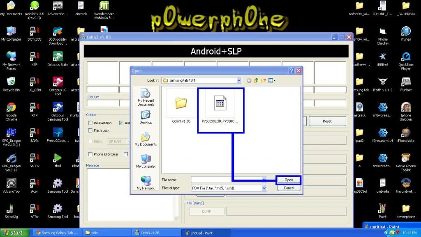
Task: Cancel the Open file dialog
Action: [289, 188]
